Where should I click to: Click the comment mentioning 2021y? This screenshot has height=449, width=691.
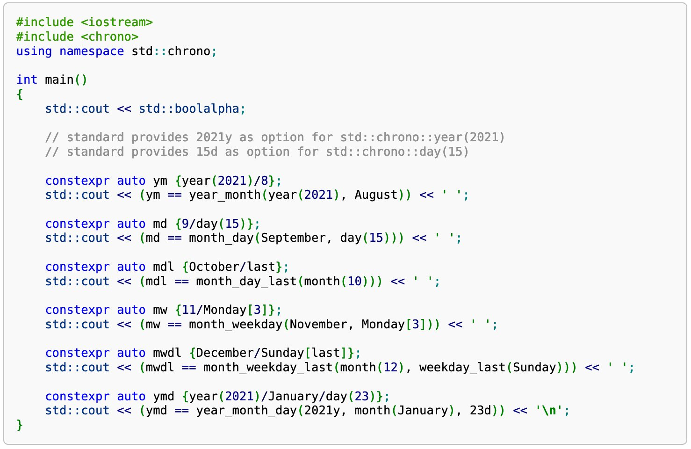tap(275, 138)
